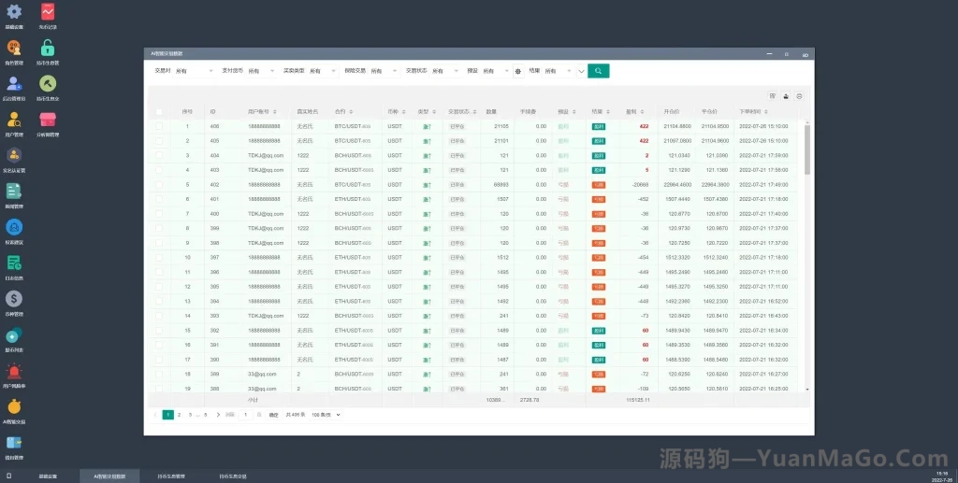This screenshot has height=483, width=958.
Task: Open the red 充币记录 desktop icon
Action: [47, 13]
